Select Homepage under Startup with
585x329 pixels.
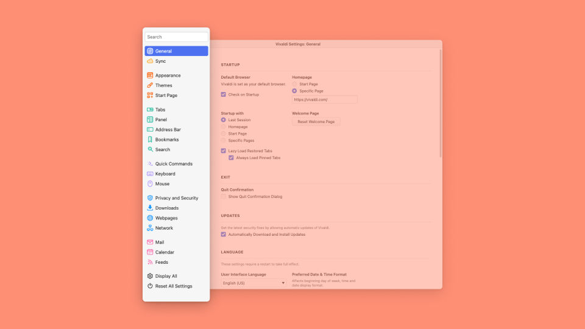[224, 127]
